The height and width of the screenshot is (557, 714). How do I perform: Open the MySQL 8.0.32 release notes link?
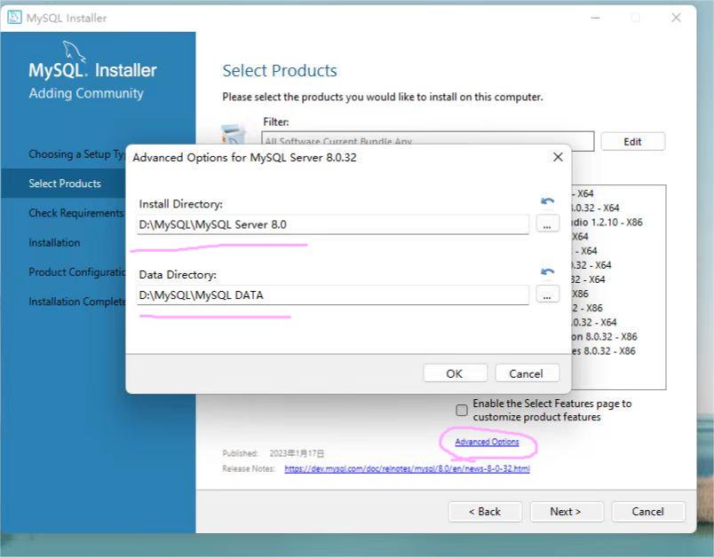pyautogui.click(x=407, y=469)
